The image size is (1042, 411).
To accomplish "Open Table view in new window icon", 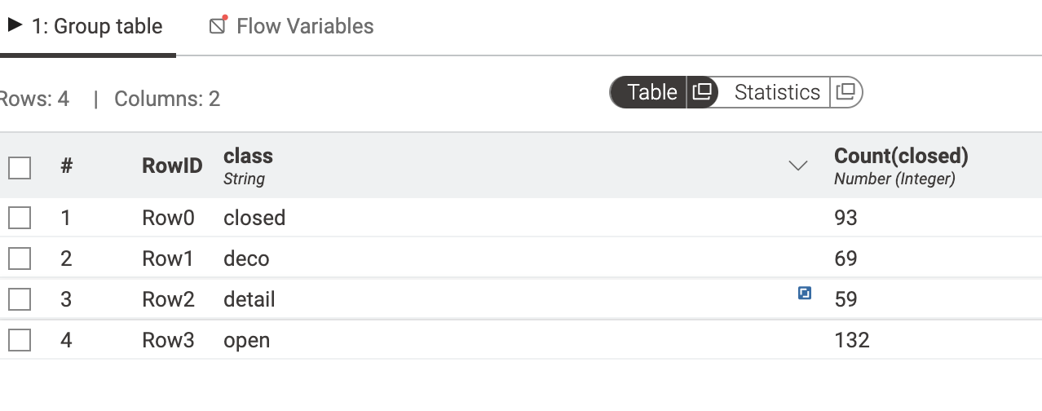I will (702, 92).
